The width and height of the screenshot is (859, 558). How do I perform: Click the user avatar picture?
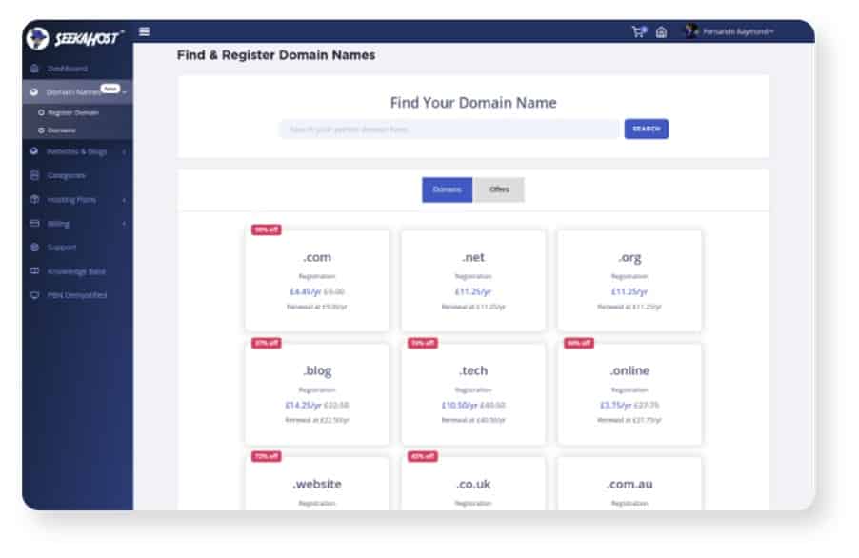[x=691, y=31]
